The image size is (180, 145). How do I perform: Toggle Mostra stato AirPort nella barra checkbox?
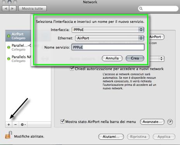click(x=62, y=122)
